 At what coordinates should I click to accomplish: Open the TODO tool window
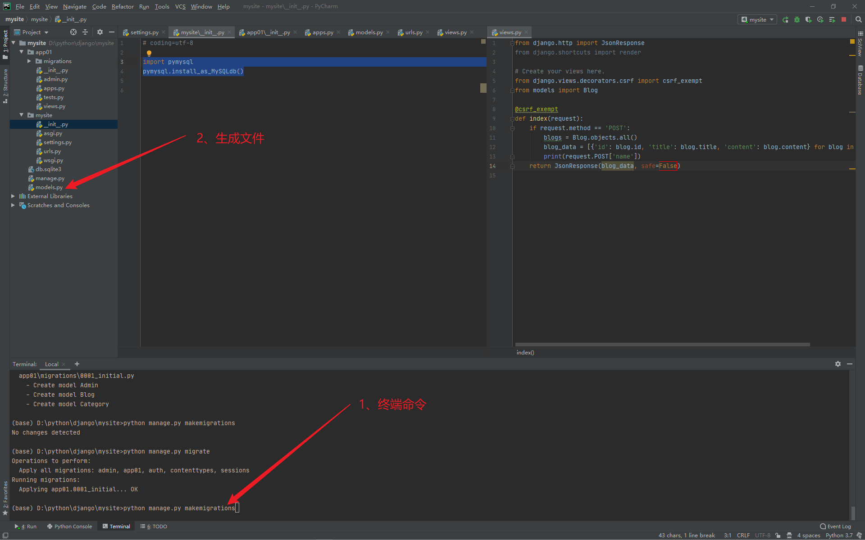pyautogui.click(x=154, y=526)
